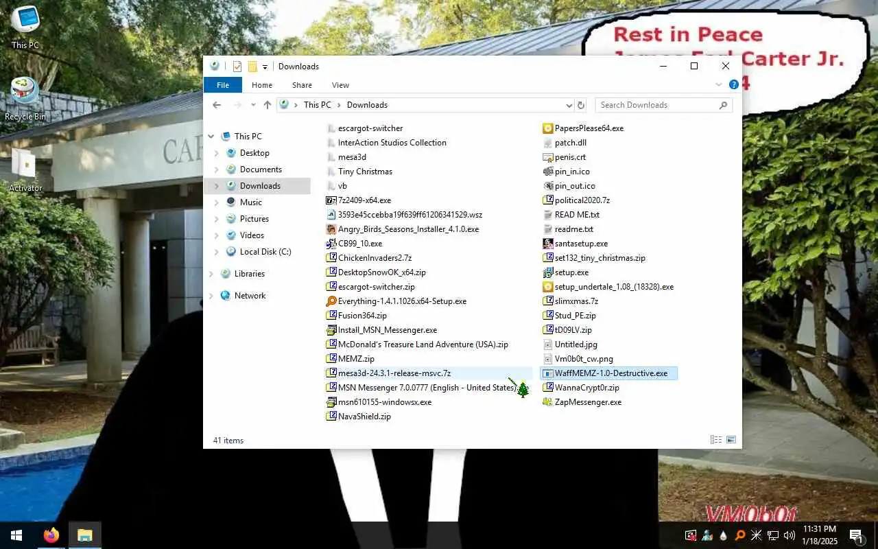Select the MEMZ.zip file
Viewport: 878px width, 549px height.
click(351, 359)
